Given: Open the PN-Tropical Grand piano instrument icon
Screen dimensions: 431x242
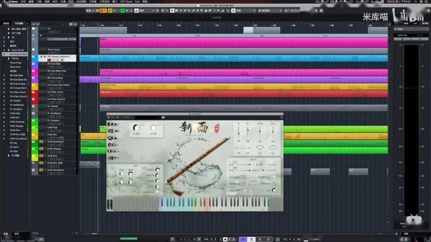Looking at the screenshot, I should [x=33, y=57].
